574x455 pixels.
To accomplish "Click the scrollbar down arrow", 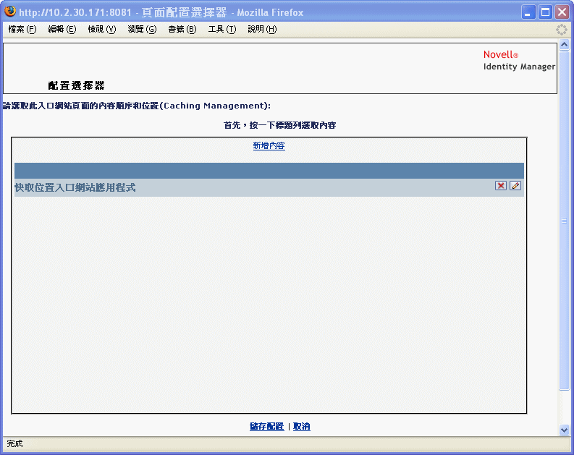I will pyautogui.click(x=564, y=430).
